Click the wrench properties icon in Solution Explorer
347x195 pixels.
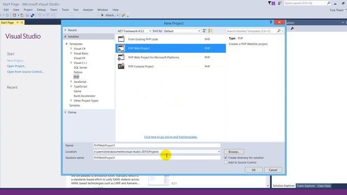coord(292,28)
